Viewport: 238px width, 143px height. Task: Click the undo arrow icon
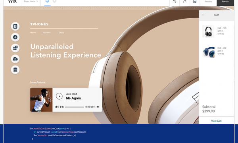[175, 2]
